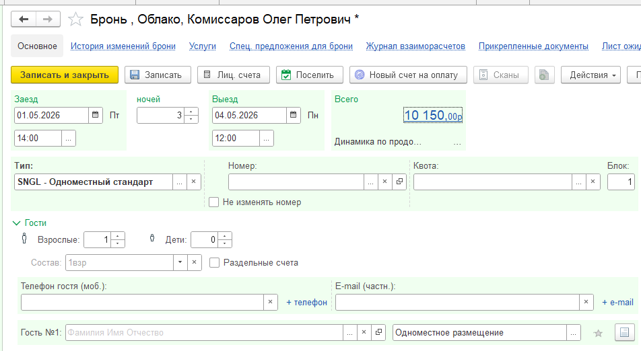Change adults count with Взрослые stepper
Image resolution: width=641 pixels, height=351 pixels.
point(117,239)
